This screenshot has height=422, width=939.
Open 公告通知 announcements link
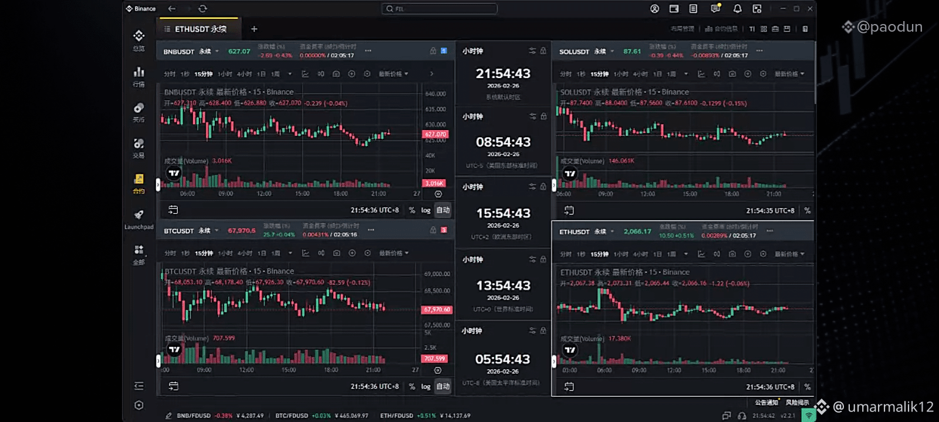(766, 402)
